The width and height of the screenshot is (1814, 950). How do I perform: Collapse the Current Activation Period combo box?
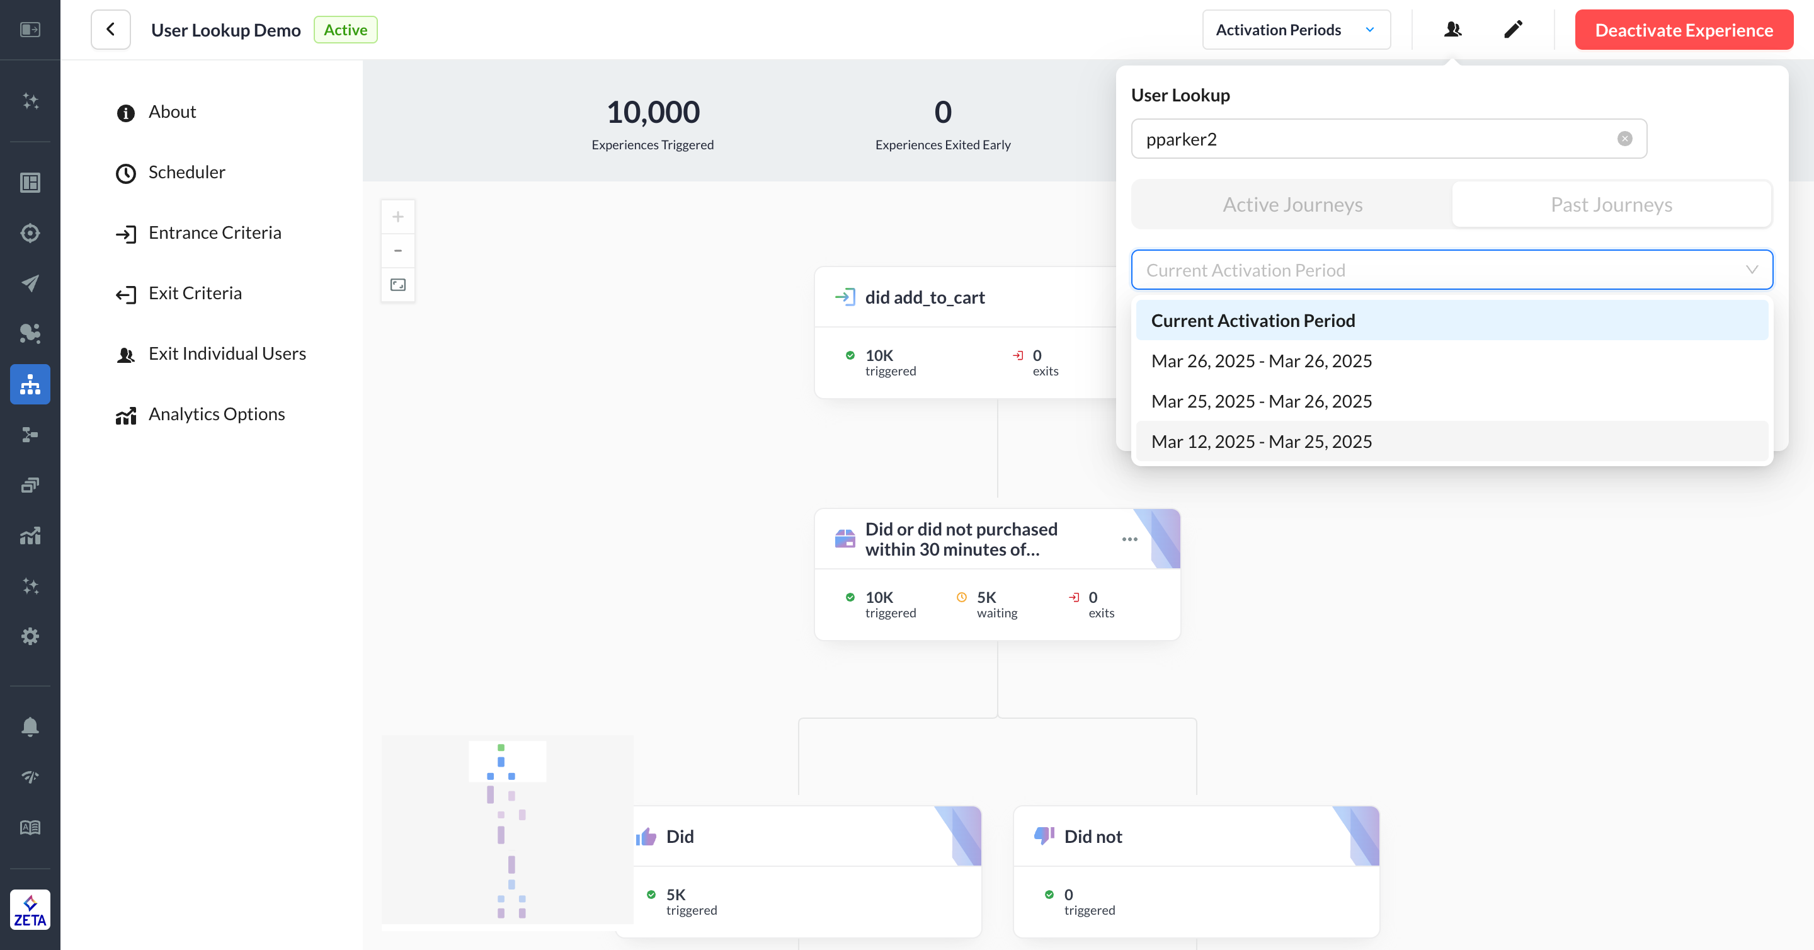click(1751, 270)
